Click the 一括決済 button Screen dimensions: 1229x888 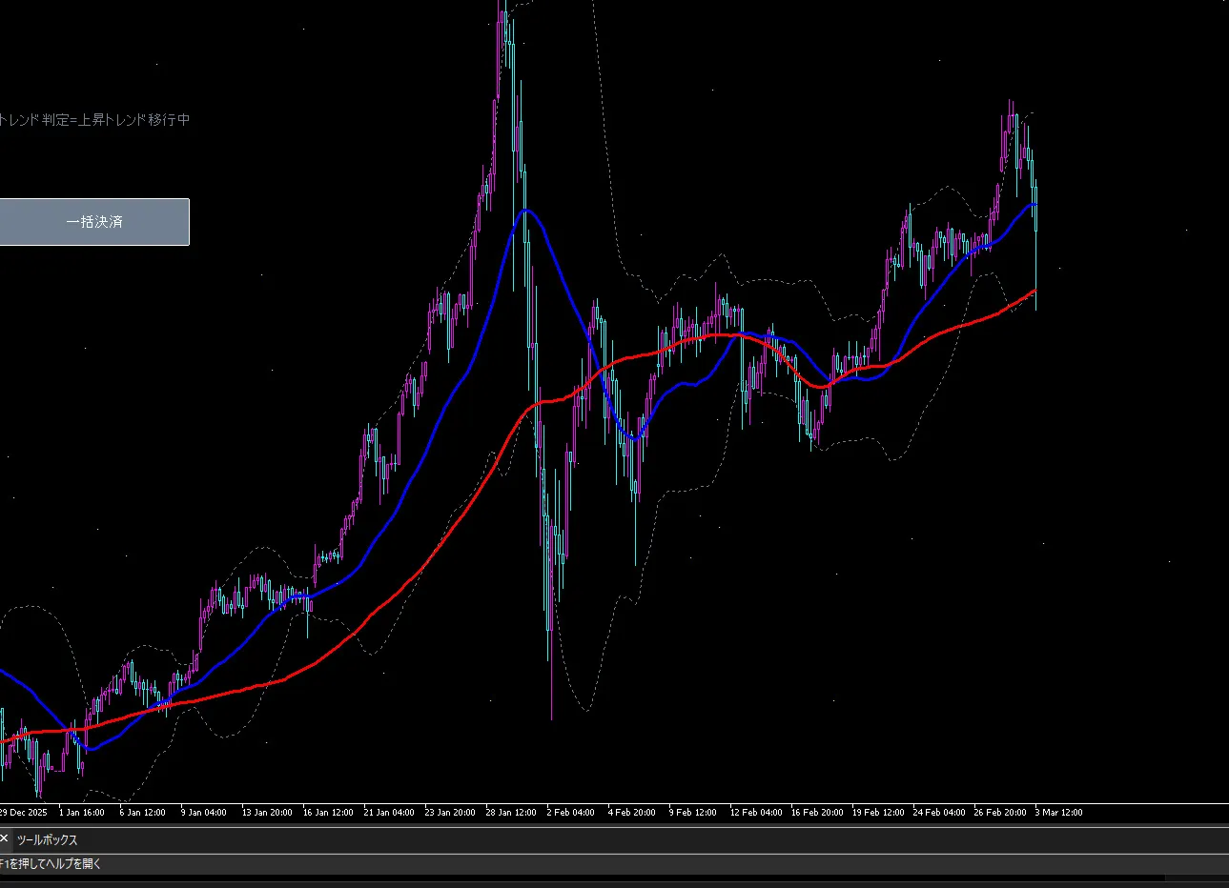pos(94,222)
